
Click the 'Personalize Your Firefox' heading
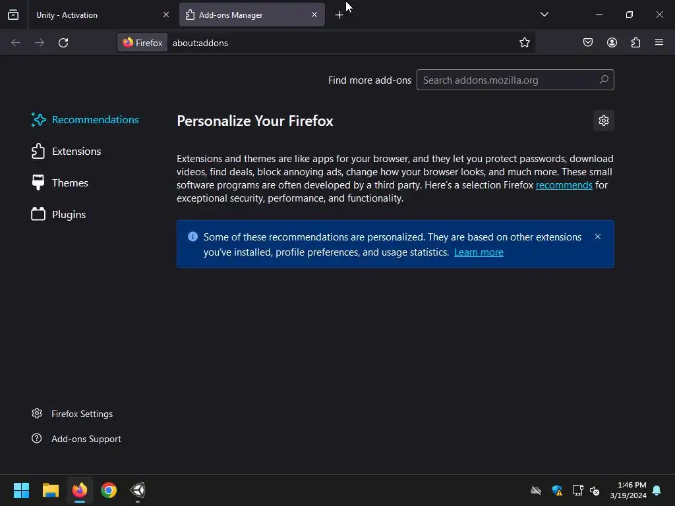coord(255,121)
